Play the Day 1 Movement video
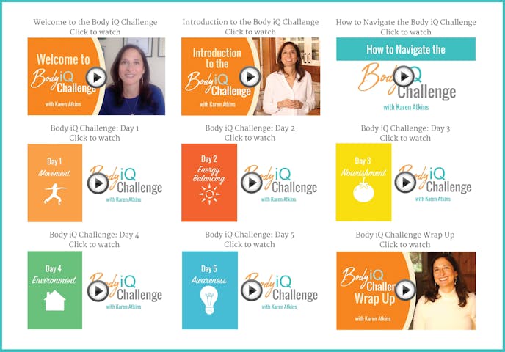Image resolution: width=505 pixels, height=352 pixels. click(x=98, y=183)
